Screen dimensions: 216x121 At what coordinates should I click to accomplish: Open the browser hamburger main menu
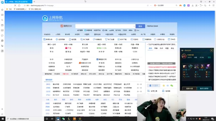213,5
